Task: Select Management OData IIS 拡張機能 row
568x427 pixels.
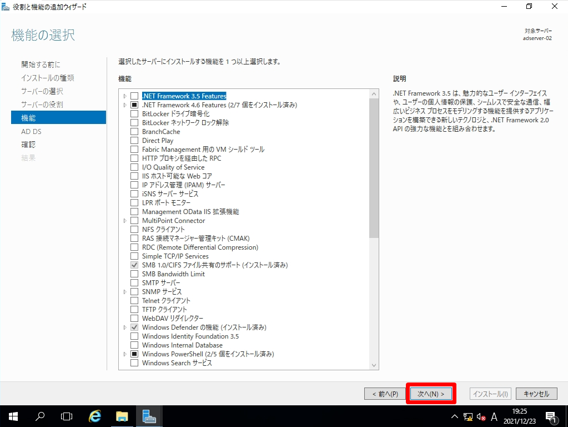Action: pos(190,212)
